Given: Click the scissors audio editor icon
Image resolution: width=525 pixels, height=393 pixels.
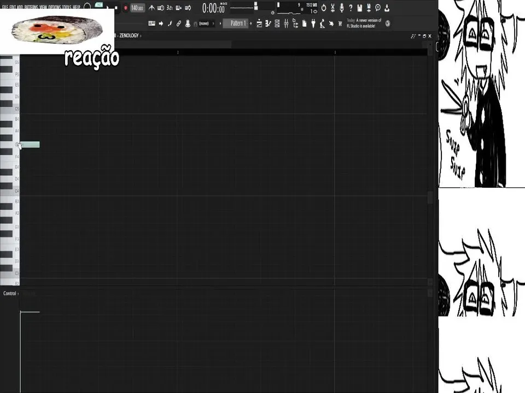Looking at the screenshot, I should coord(332,8).
